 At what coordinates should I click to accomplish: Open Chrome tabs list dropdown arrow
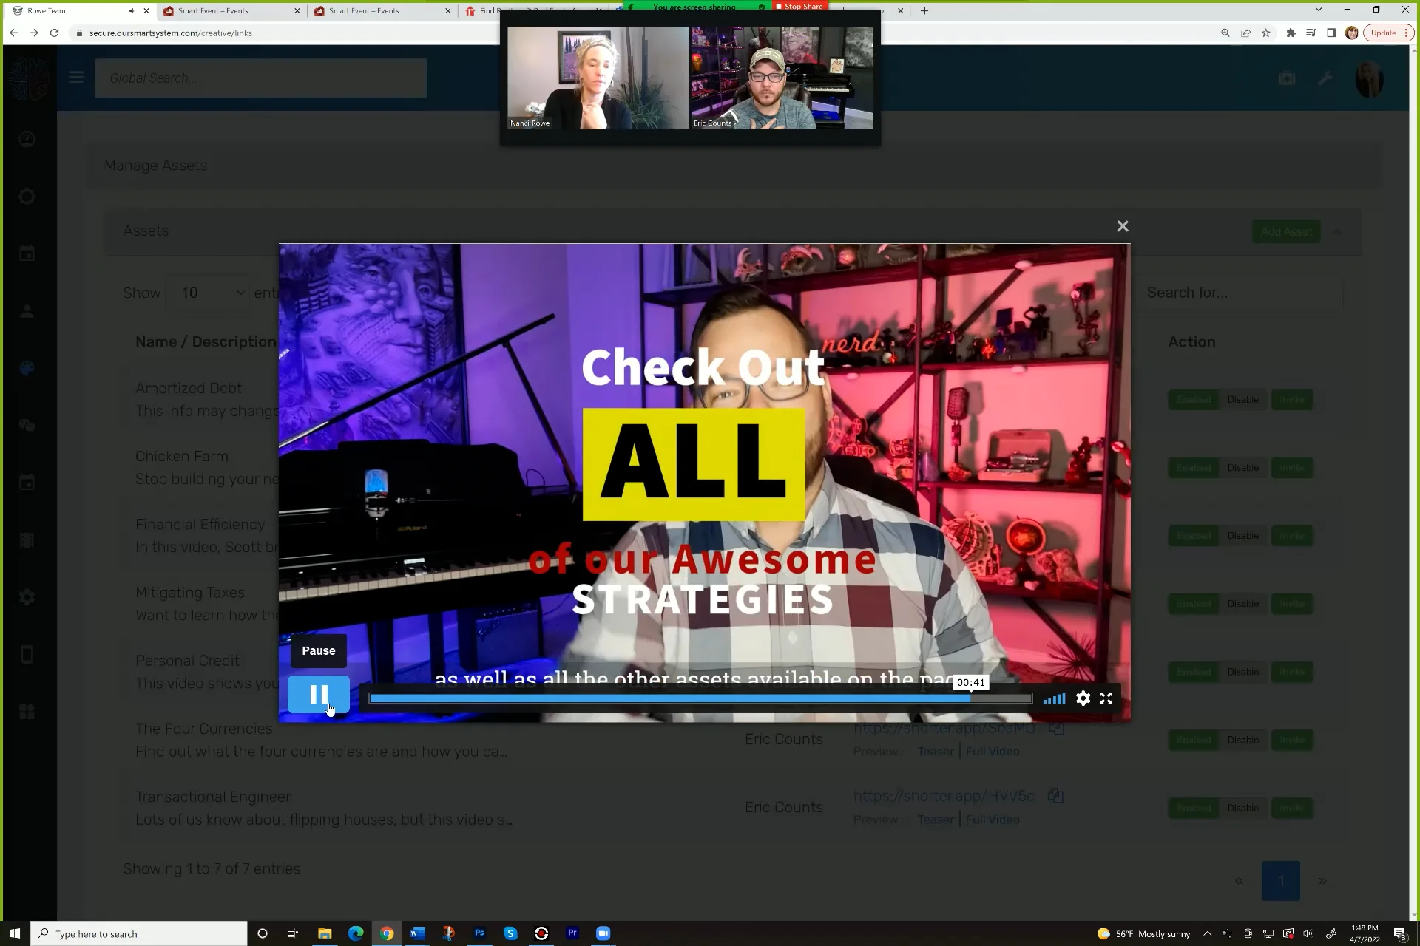pyautogui.click(x=1319, y=10)
